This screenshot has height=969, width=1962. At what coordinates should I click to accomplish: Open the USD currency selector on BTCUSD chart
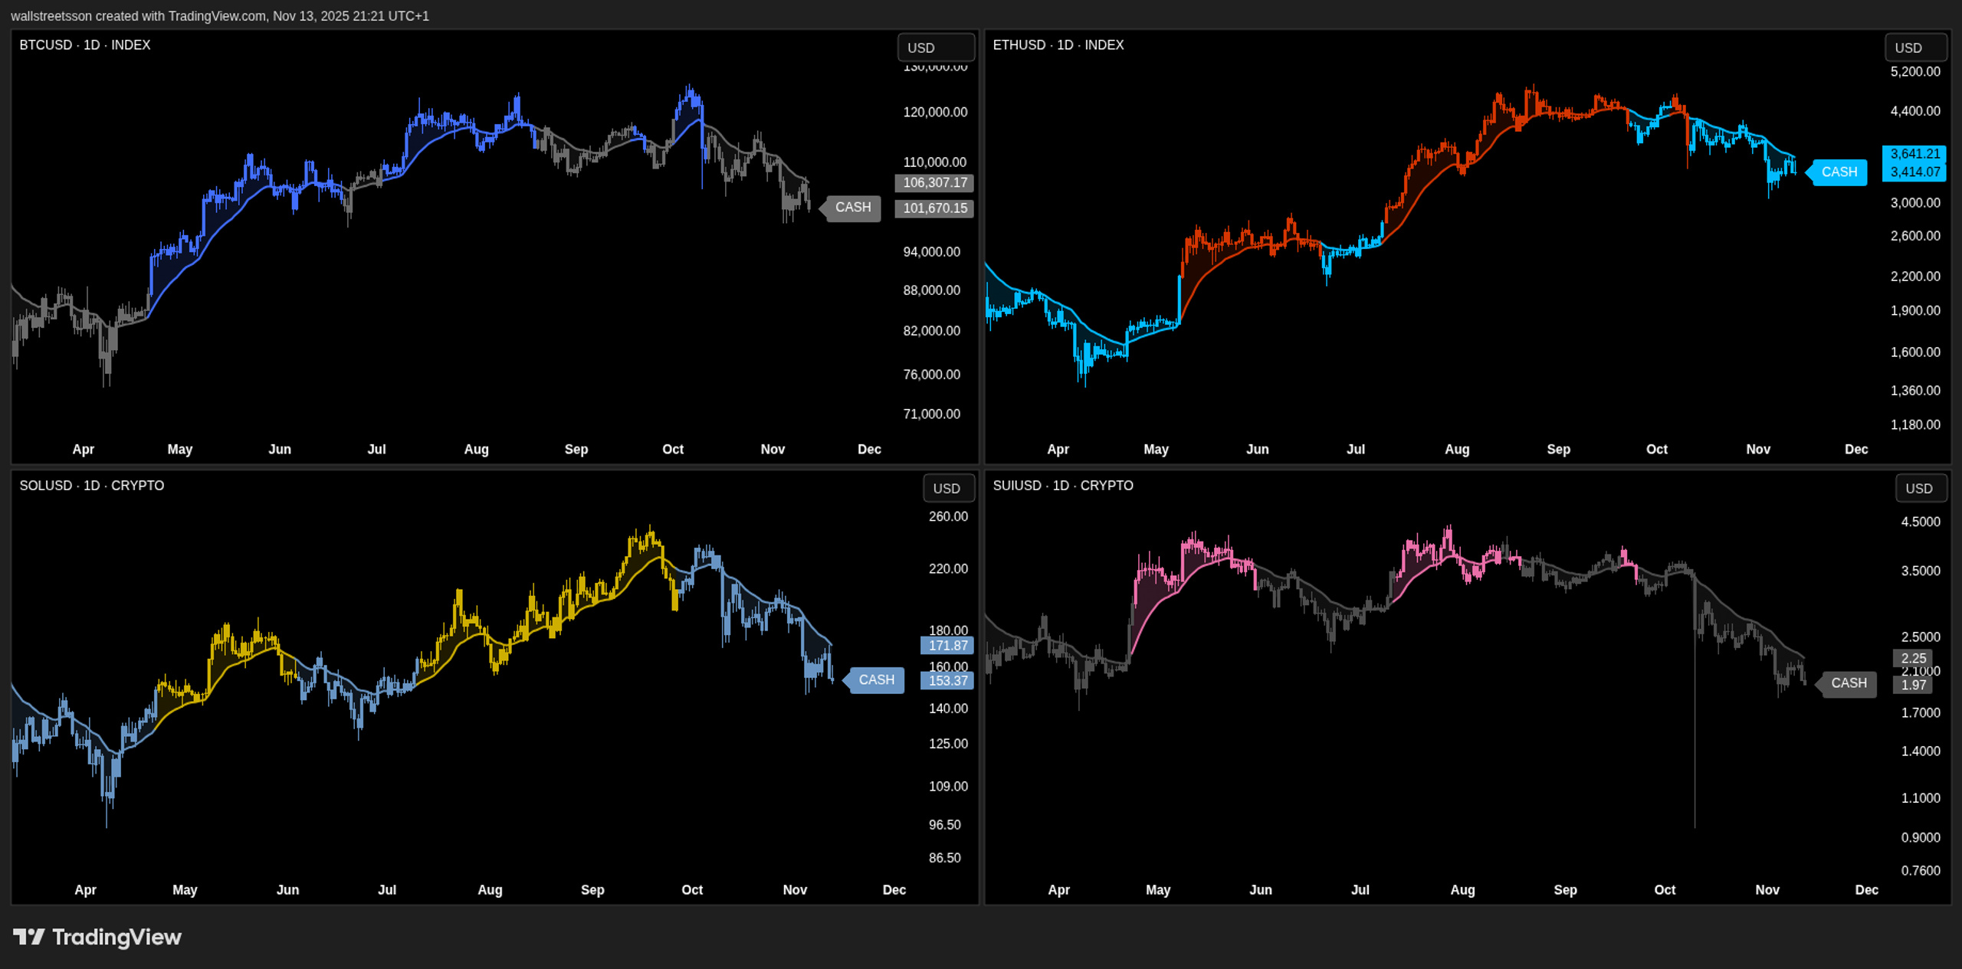click(x=936, y=47)
